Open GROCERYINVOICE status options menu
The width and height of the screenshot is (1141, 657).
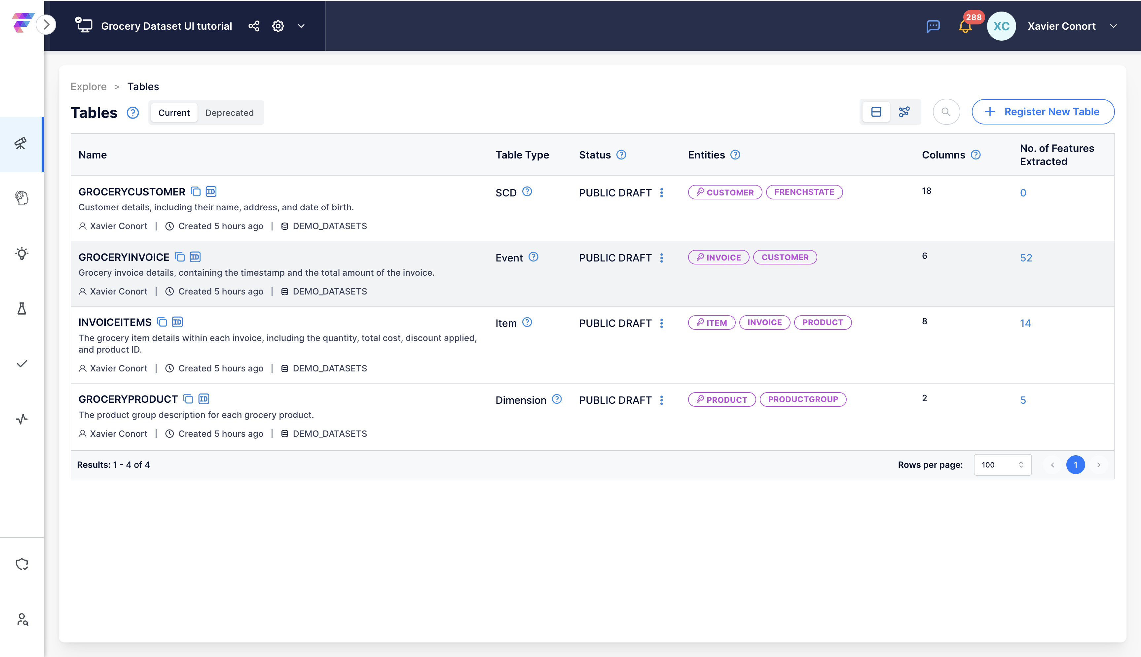coord(661,258)
